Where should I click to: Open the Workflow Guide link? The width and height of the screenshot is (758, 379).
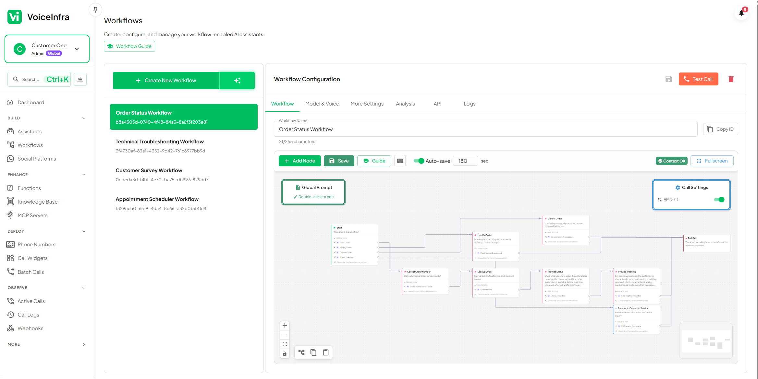pyautogui.click(x=129, y=46)
